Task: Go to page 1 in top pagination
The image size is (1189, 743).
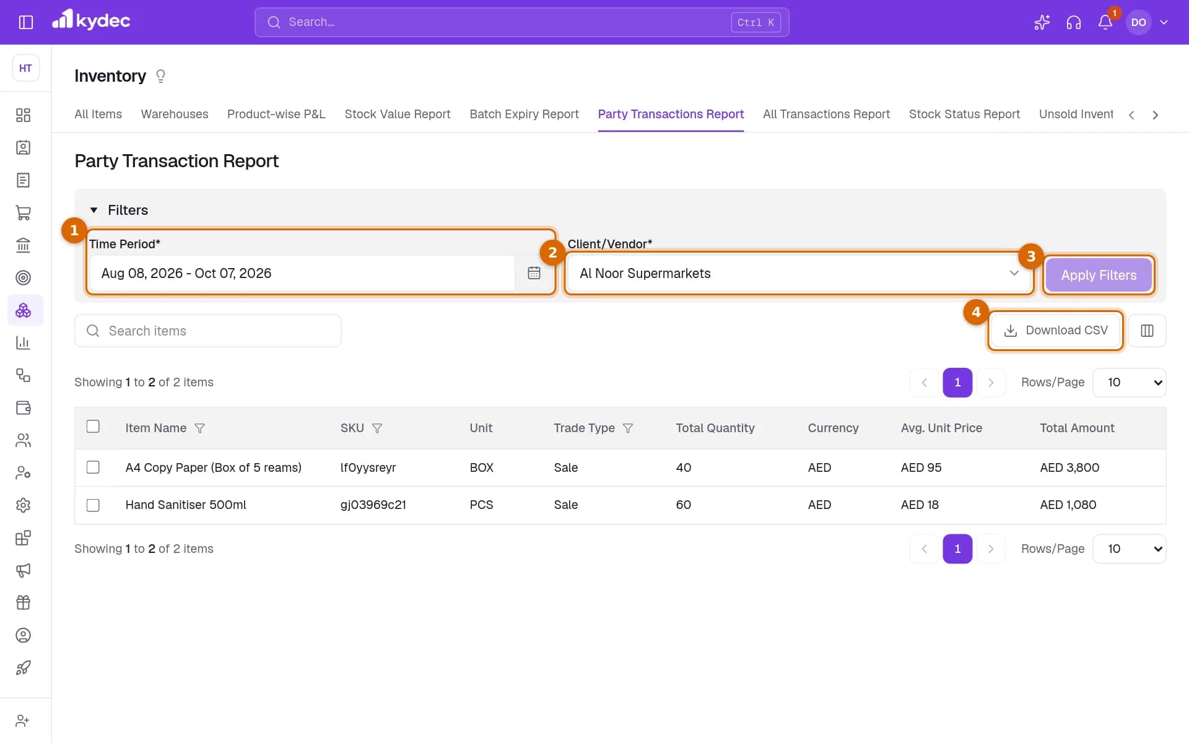Action: coord(957,383)
